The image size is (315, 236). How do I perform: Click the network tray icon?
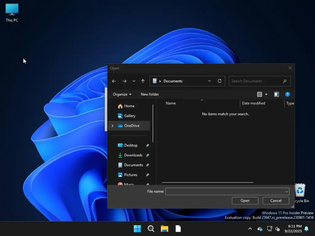(x=269, y=229)
